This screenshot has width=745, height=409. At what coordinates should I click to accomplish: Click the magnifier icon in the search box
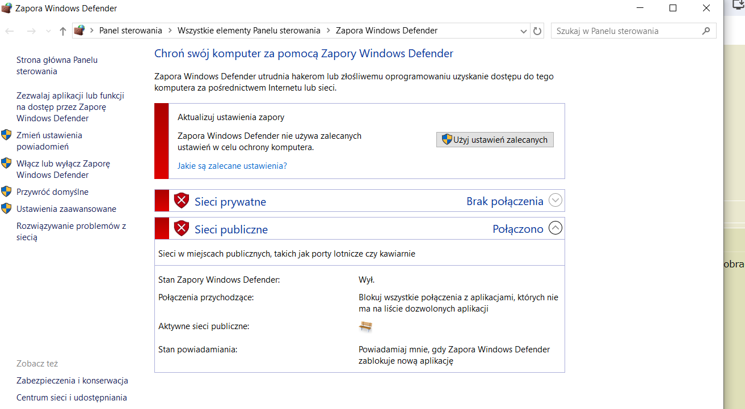[x=706, y=31]
